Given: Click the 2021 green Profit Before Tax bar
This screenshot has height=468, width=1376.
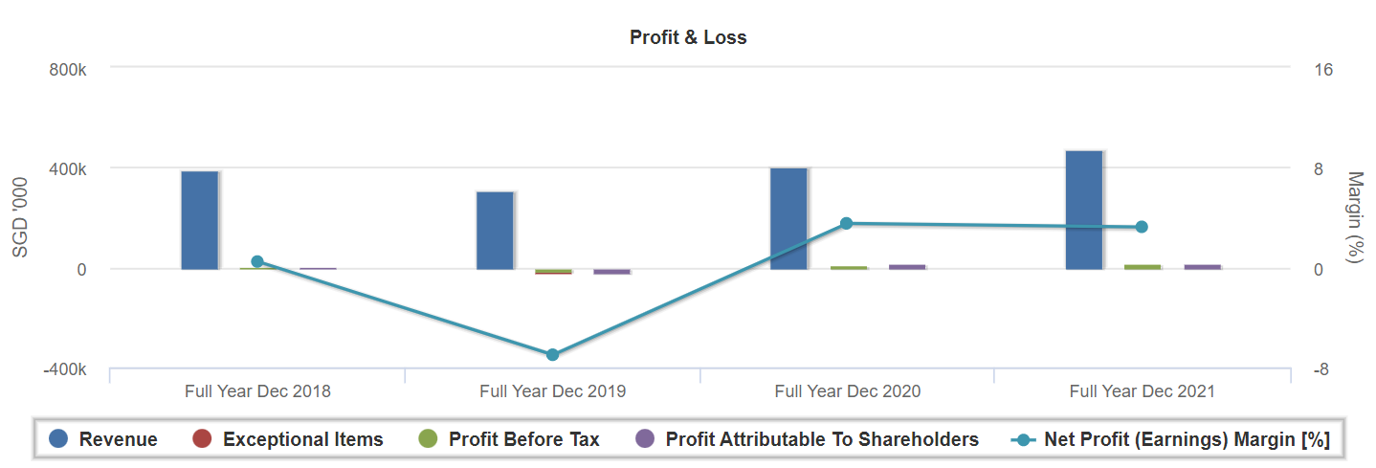Looking at the screenshot, I should (1143, 267).
